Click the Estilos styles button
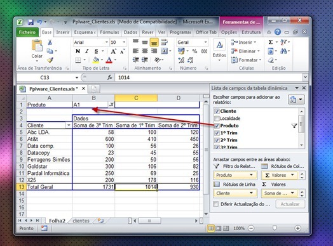 coord(219,51)
